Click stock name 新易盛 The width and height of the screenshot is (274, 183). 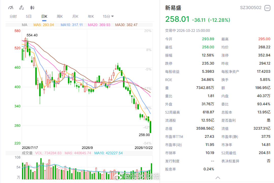coord(173,8)
